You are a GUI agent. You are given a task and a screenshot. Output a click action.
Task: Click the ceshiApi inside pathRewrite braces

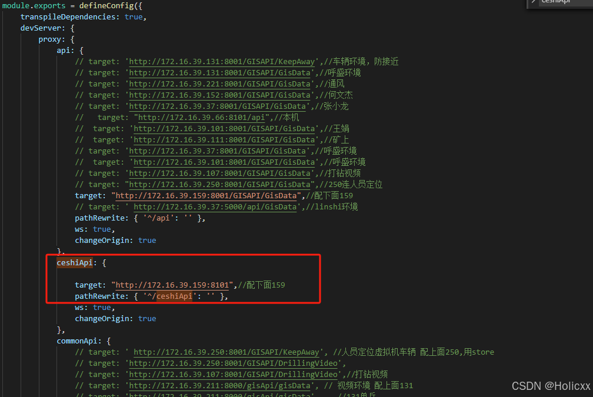tap(174, 296)
